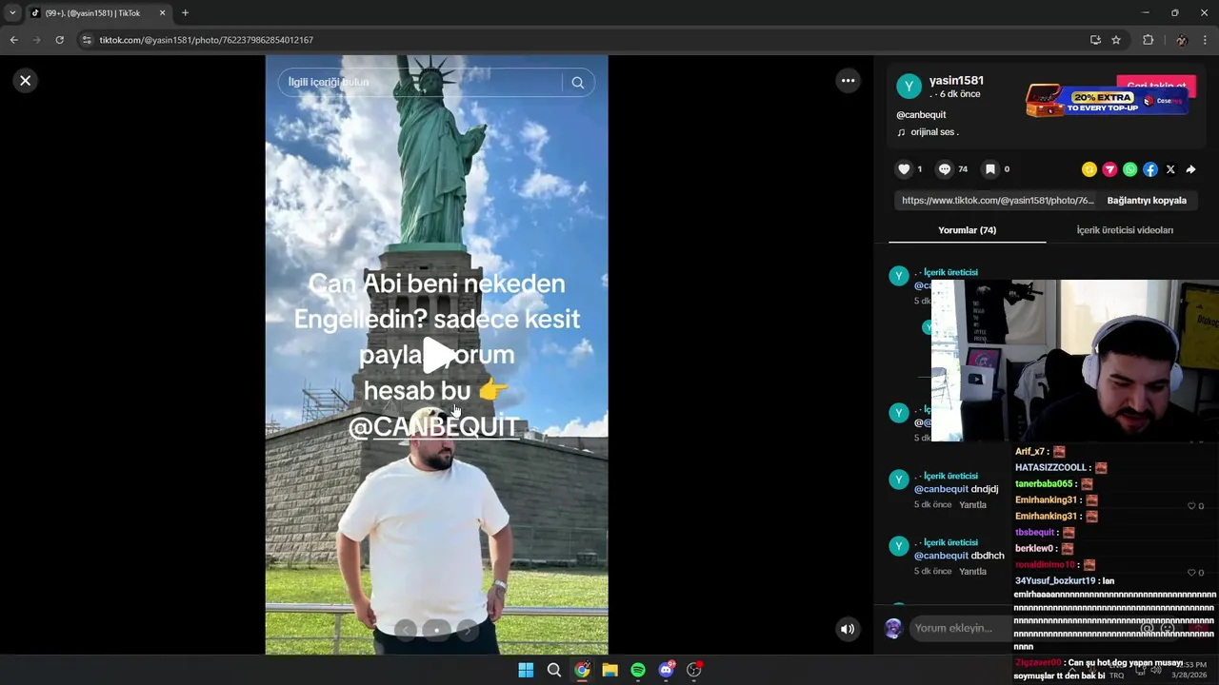This screenshot has height=685, width=1219.
Task: Save post using the bookmark icon
Action: [990, 169]
